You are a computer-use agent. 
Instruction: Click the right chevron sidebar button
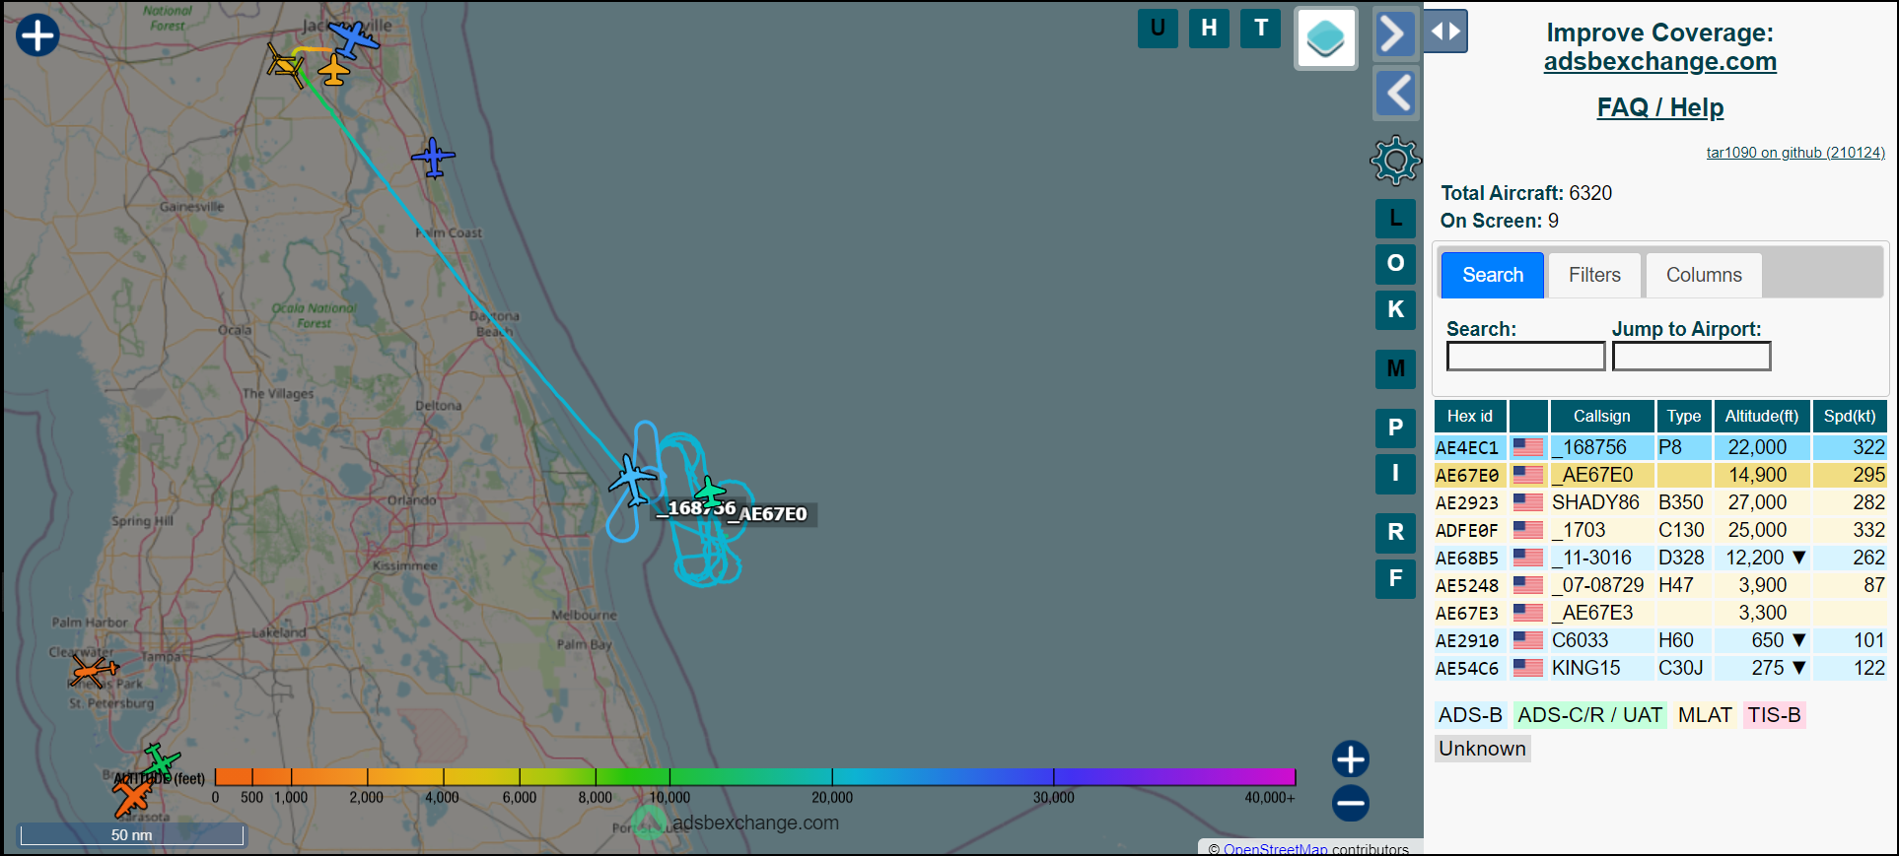point(1393,34)
